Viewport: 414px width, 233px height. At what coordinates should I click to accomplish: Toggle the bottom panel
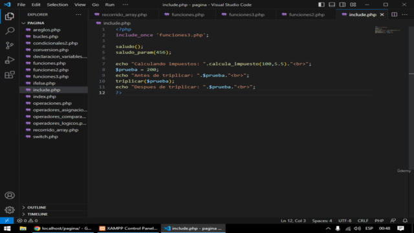coord(332,5)
